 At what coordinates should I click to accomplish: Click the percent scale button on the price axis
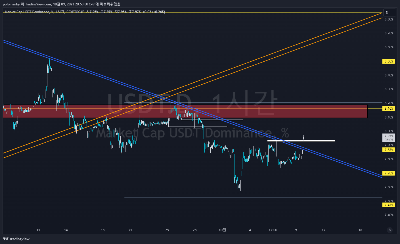[x=389, y=12]
